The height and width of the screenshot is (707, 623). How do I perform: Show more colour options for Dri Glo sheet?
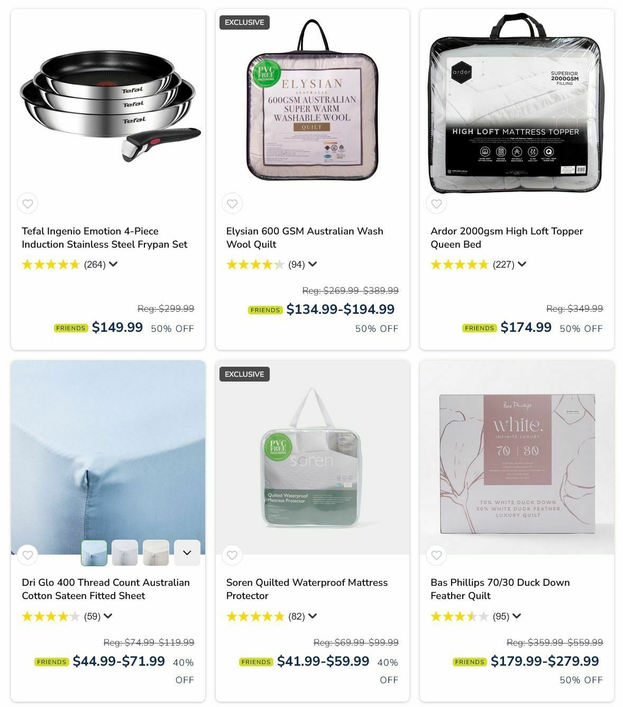pyautogui.click(x=187, y=553)
